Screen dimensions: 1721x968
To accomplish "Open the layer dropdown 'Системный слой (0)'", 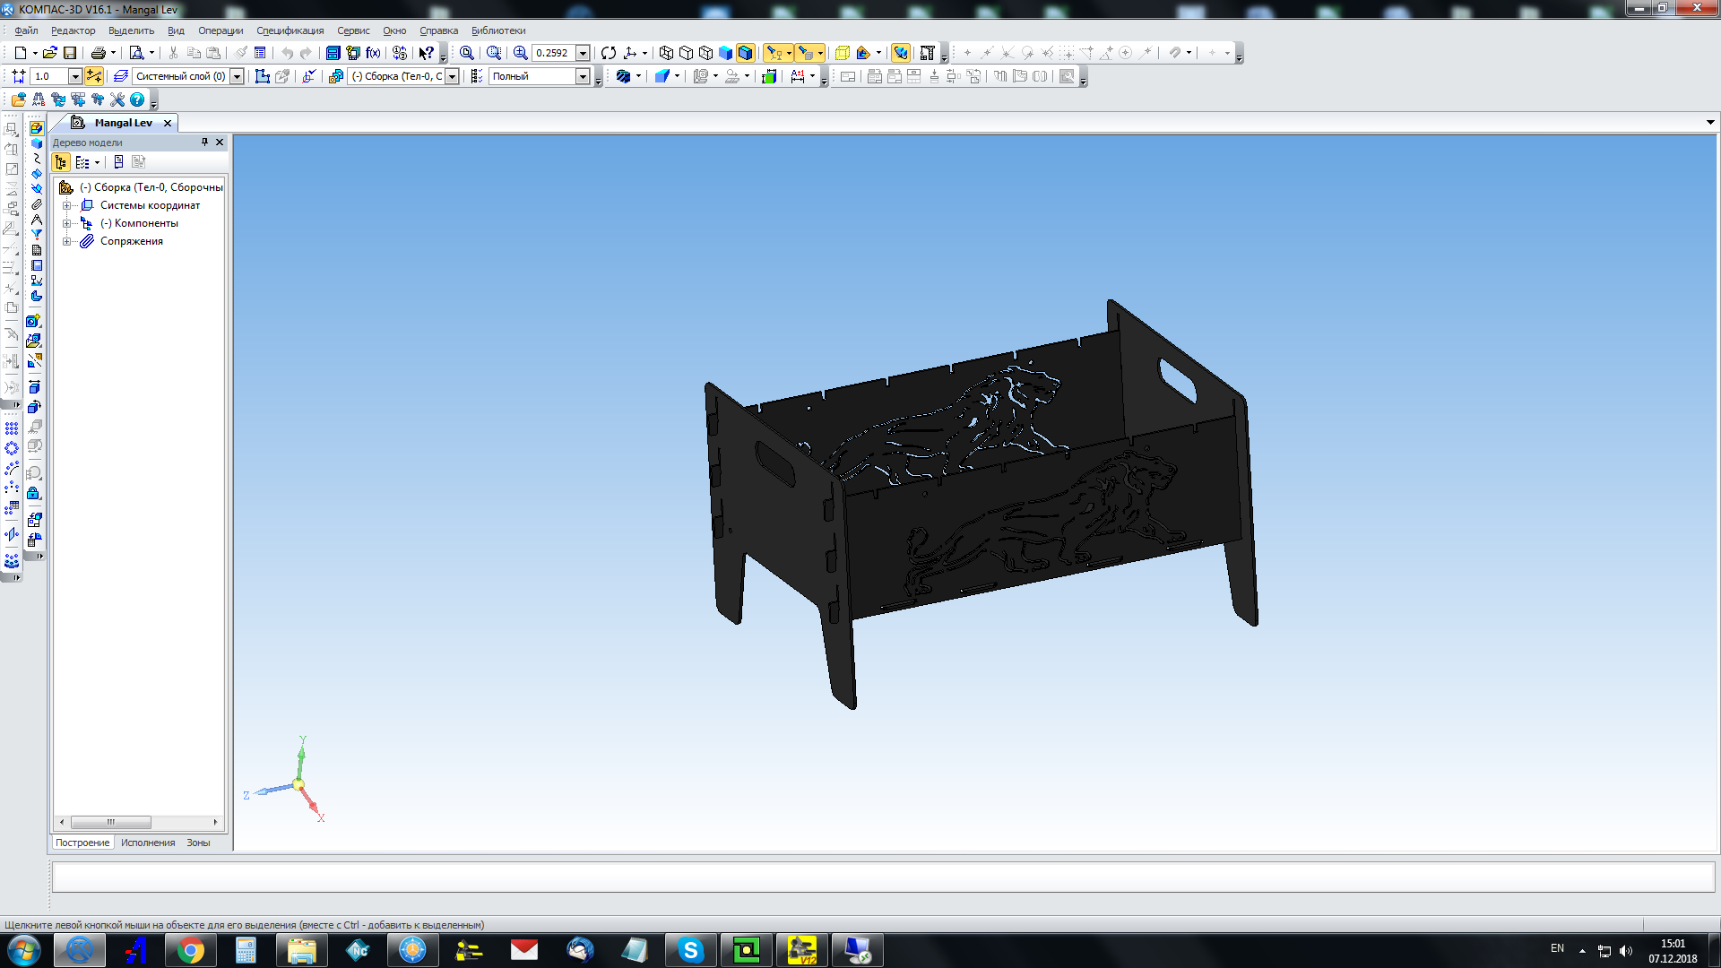I will (x=237, y=76).
